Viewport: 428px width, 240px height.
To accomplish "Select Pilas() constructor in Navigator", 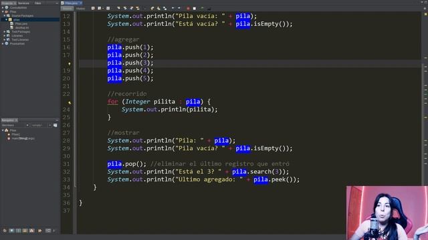I will (x=15, y=135).
